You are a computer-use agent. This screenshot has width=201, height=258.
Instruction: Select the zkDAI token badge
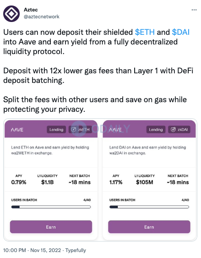[179, 130]
